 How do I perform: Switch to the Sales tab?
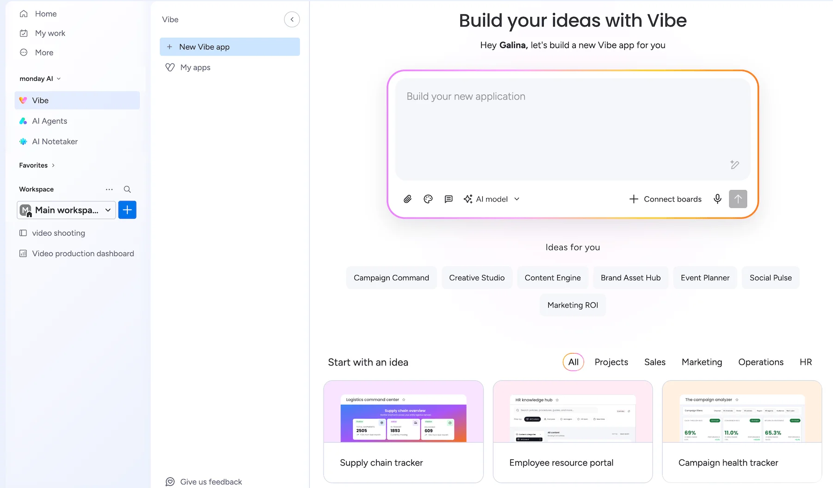pos(655,362)
